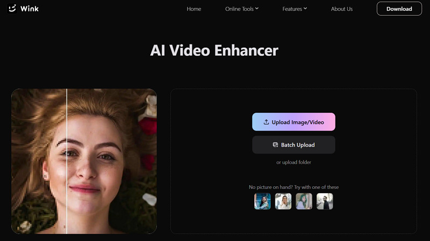Click the Wink smiley logo icon

tap(12, 9)
